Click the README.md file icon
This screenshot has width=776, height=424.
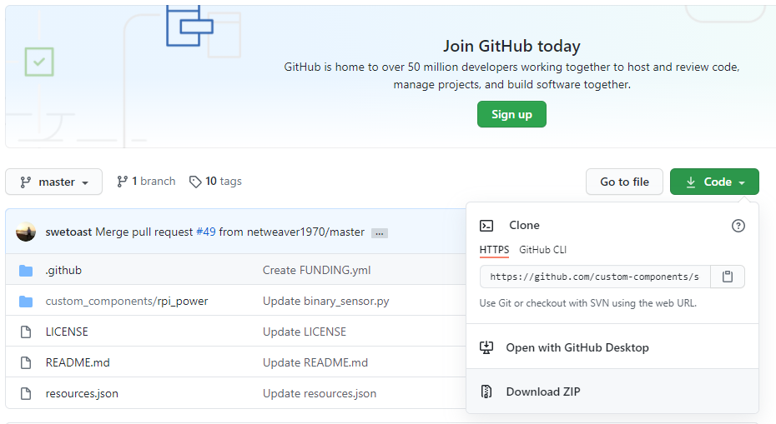click(x=26, y=362)
